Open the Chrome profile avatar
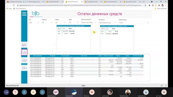 tap(162, 5)
